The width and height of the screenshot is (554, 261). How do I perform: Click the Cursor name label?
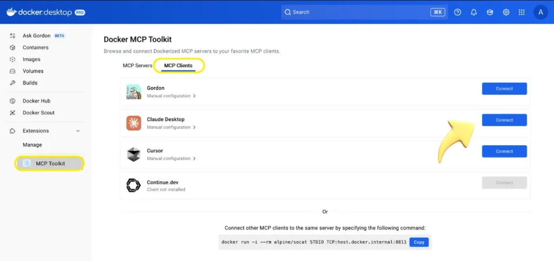pos(155,151)
